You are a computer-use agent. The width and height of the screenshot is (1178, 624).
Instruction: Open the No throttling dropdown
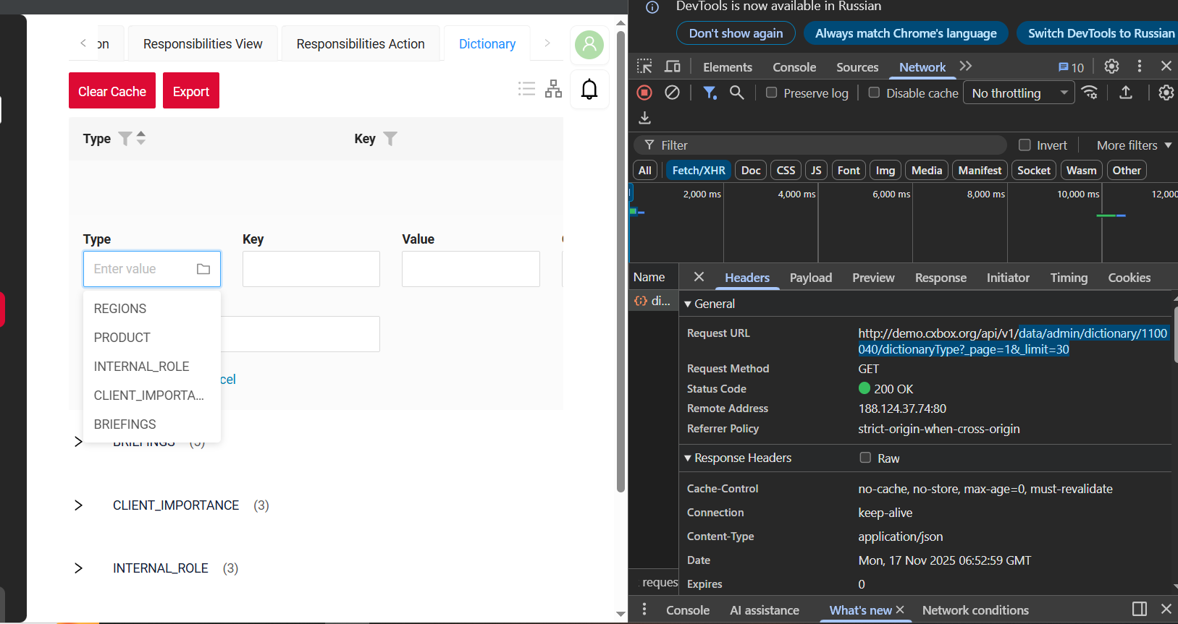[1019, 93]
